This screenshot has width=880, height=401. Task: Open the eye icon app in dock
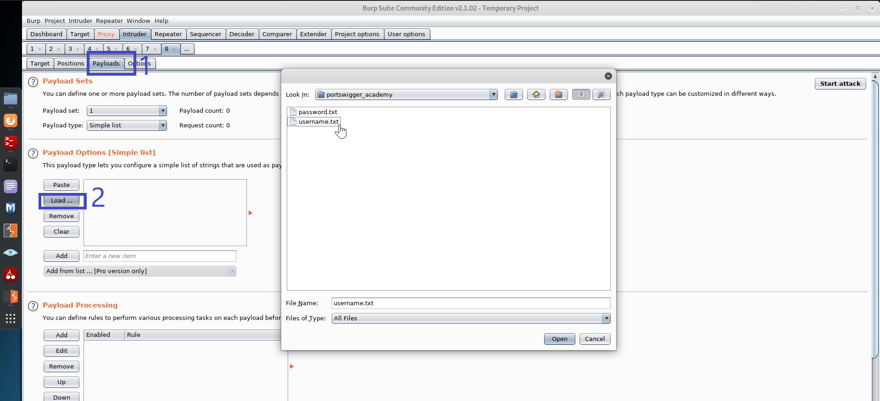point(11,253)
